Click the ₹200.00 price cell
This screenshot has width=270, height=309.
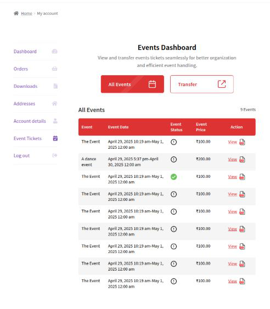coord(203,159)
